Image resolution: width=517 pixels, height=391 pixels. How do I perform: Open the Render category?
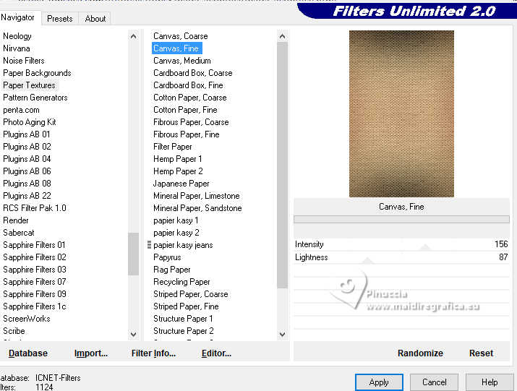click(15, 220)
